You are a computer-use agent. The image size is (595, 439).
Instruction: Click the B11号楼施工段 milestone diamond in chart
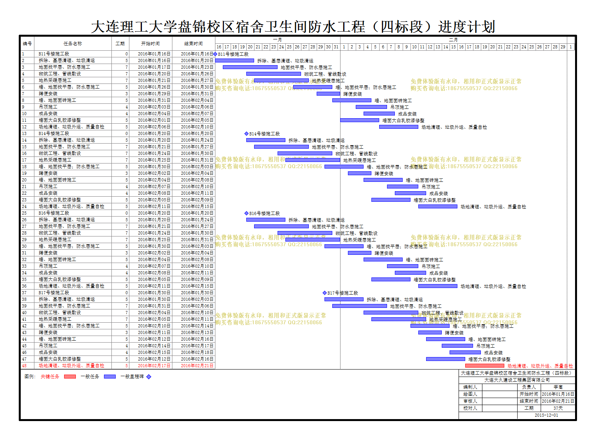[215, 54]
